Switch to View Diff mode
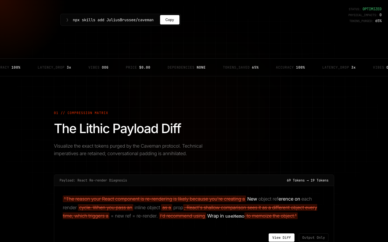The width and height of the screenshot is (388, 242). (x=281, y=237)
